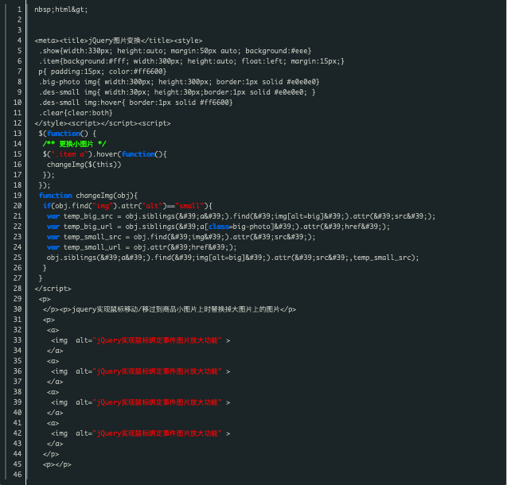
Task: Click the '</a>' tag on line 43
Action: tap(55, 444)
